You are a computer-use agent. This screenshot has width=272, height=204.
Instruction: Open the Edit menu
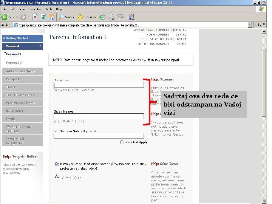13,9
